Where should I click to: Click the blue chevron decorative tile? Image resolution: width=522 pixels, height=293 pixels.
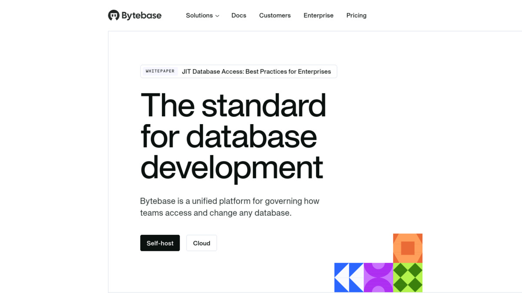click(349, 277)
